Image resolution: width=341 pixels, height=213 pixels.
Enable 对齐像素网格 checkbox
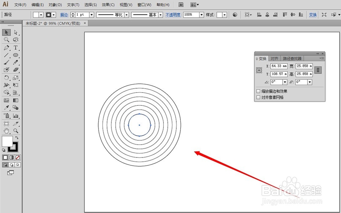(x=258, y=97)
